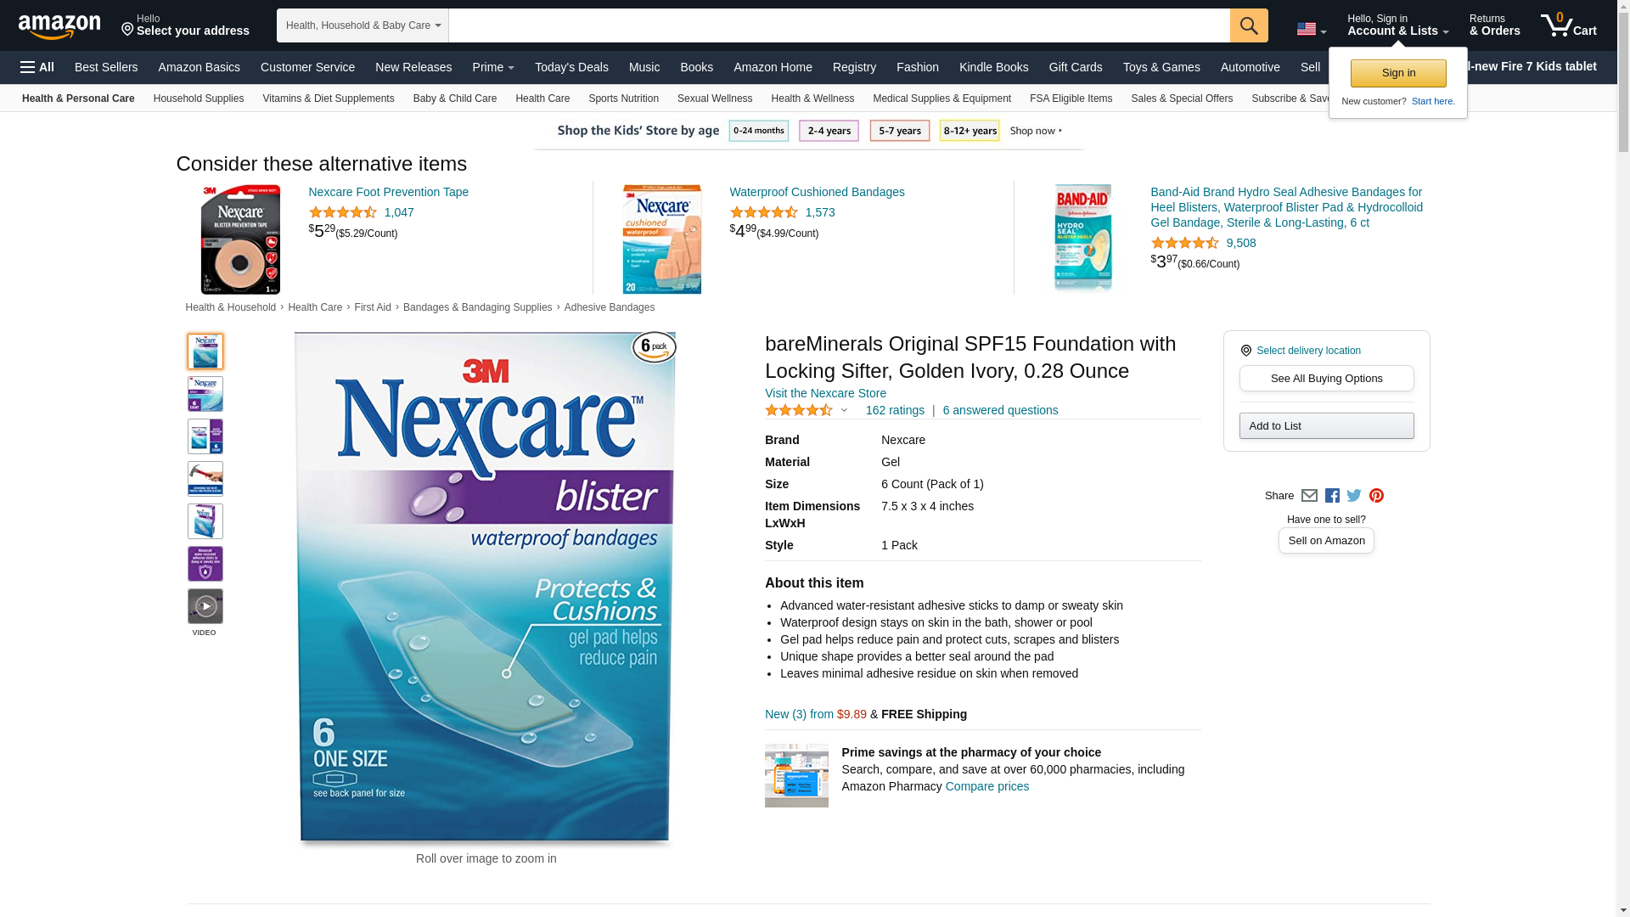Open Today's Deals in navigation bar
Viewport: 1630px width, 917px height.
(x=571, y=67)
